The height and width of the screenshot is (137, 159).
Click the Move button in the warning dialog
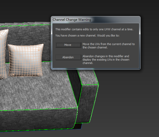click(x=68, y=45)
